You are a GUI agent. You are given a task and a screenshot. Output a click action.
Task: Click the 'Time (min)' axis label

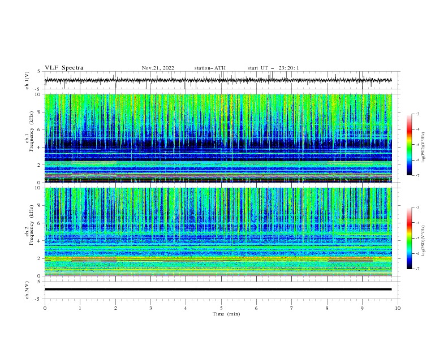[226, 314]
